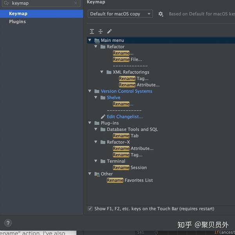Select Plugins in the settings sidebar
This screenshot has height=235, width=235.
(42, 22)
